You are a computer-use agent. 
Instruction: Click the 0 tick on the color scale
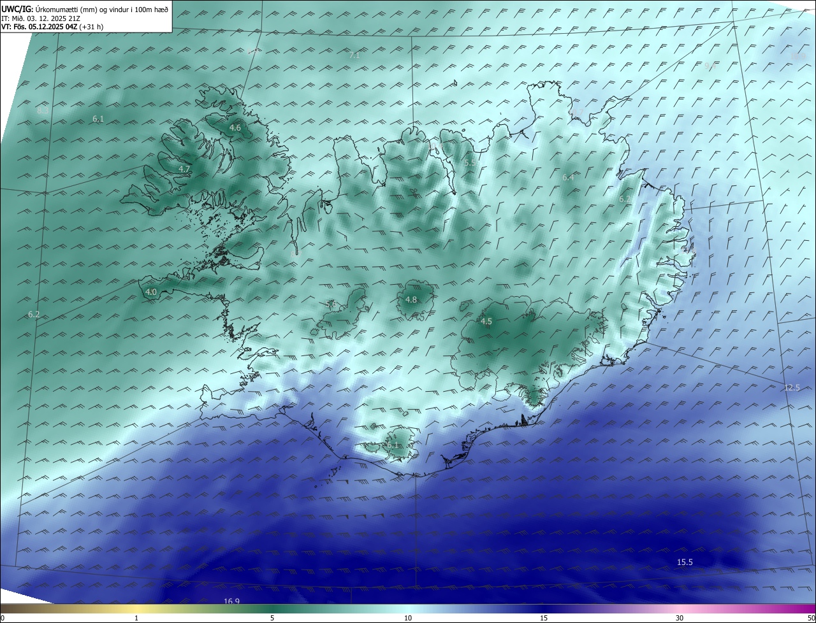point(3,619)
